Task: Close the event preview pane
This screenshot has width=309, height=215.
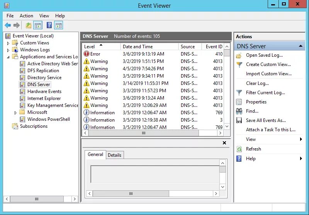Action: (224, 143)
